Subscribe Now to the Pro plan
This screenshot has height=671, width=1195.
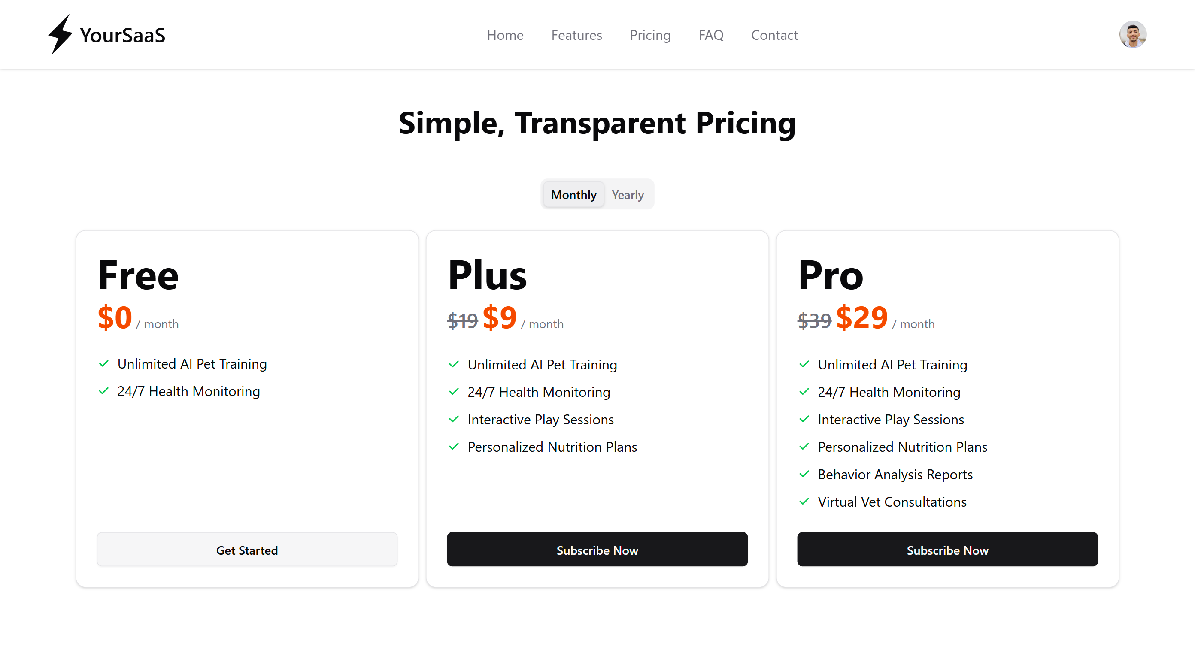(947, 550)
